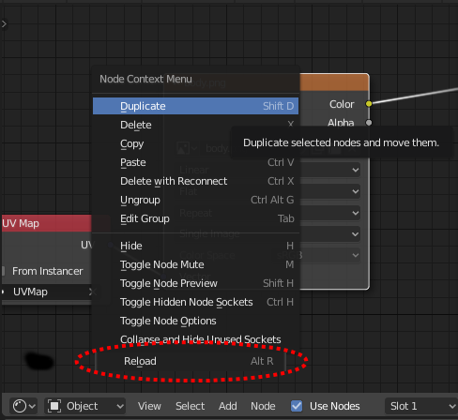
Task: Choose Duplicate in the node context menu
Action: tap(195, 106)
